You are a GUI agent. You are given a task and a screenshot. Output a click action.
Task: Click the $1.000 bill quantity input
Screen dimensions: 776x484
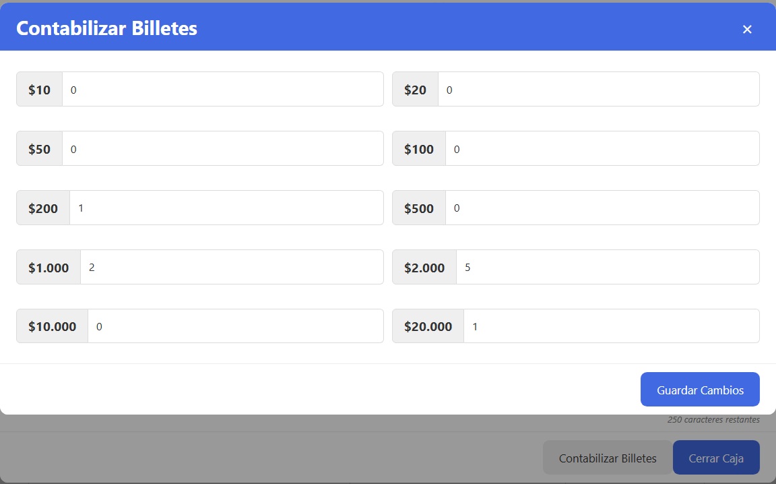click(x=232, y=268)
